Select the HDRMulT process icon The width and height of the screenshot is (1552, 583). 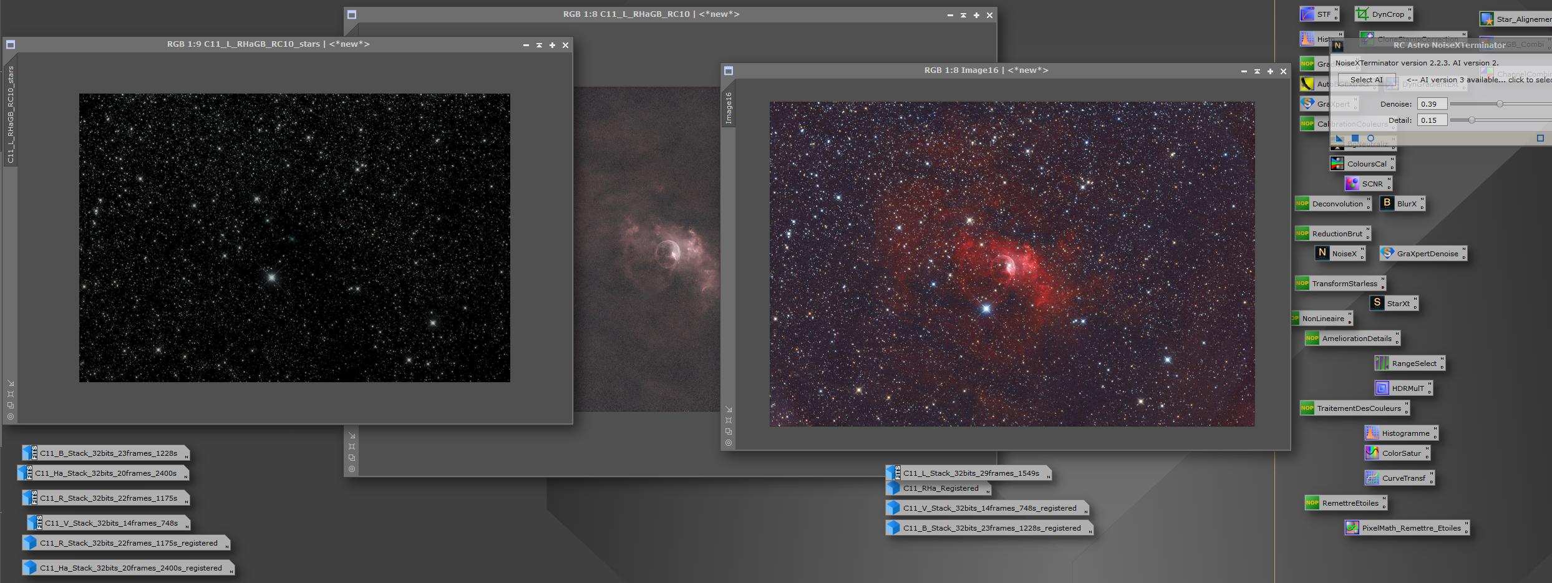(x=1403, y=388)
